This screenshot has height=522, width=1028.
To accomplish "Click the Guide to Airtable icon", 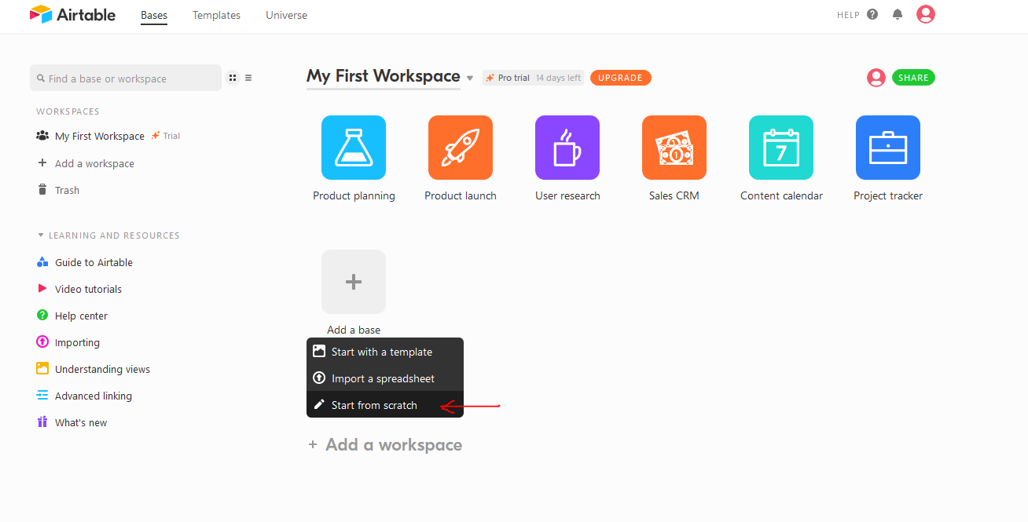I will [x=42, y=262].
